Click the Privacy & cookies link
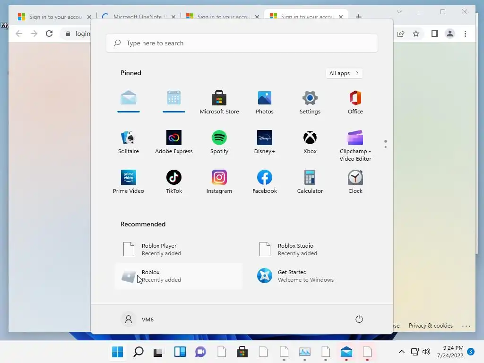This screenshot has height=363, width=484. (431, 326)
